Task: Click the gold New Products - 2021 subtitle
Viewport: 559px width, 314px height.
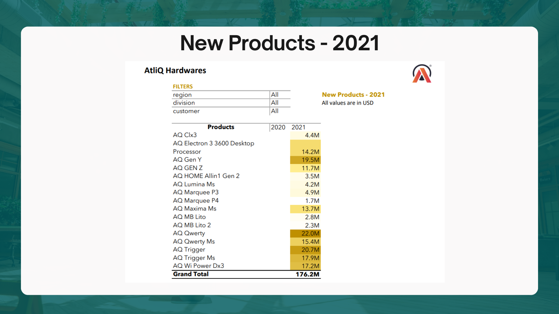Action: pyautogui.click(x=353, y=95)
